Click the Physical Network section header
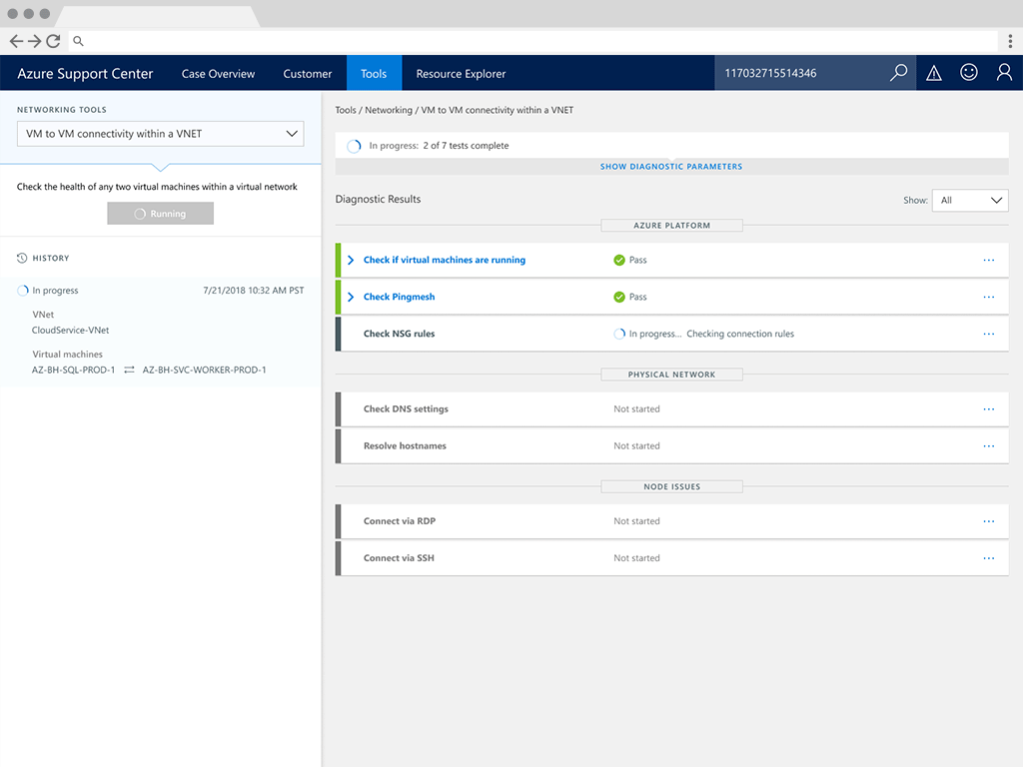 pyautogui.click(x=671, y=375)
